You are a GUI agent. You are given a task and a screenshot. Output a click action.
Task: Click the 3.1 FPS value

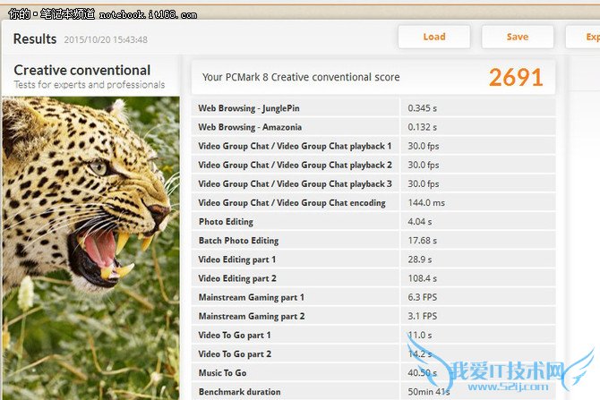422,316
